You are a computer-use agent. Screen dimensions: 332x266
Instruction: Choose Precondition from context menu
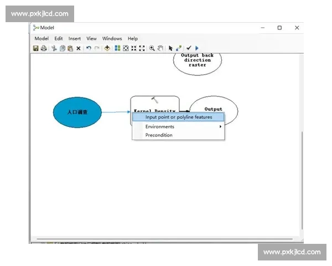click(x=159, y=135)
